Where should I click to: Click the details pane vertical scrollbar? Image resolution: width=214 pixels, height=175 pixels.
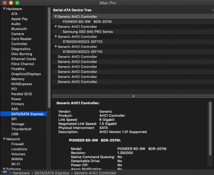tap(210, 129)
